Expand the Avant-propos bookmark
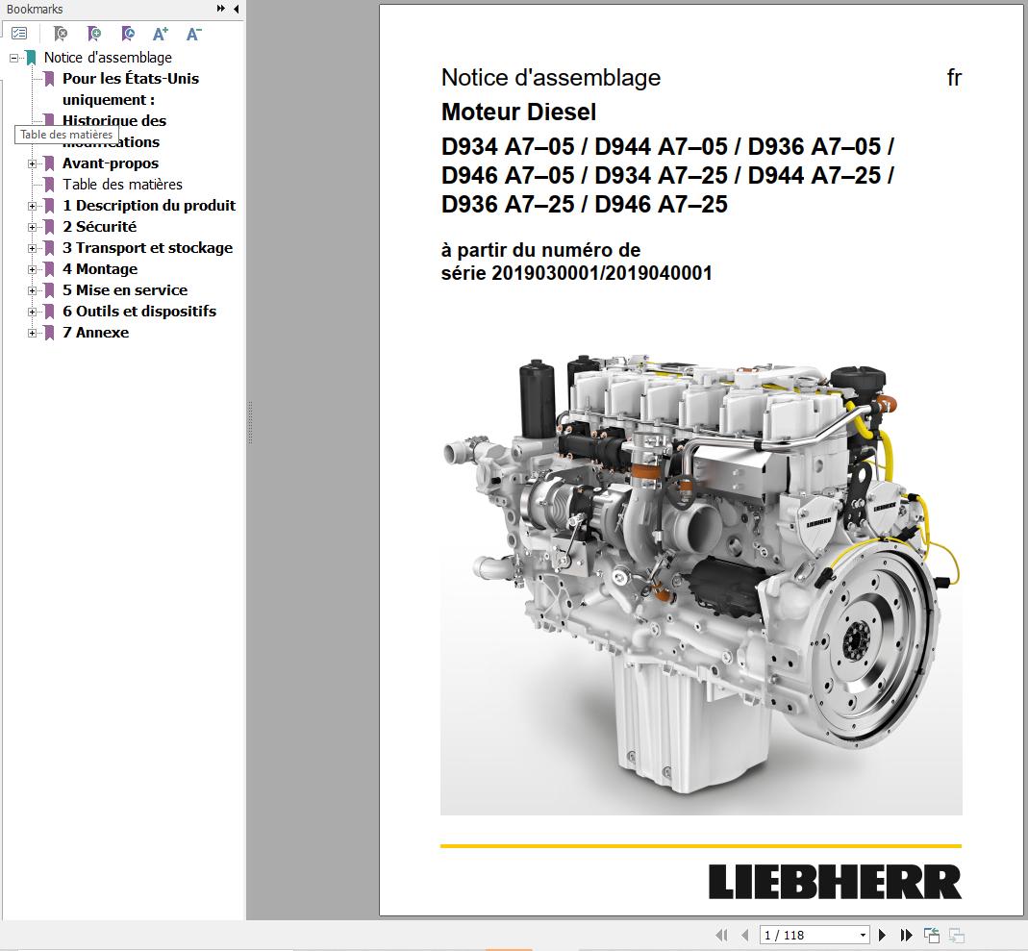 pos(32,163)
